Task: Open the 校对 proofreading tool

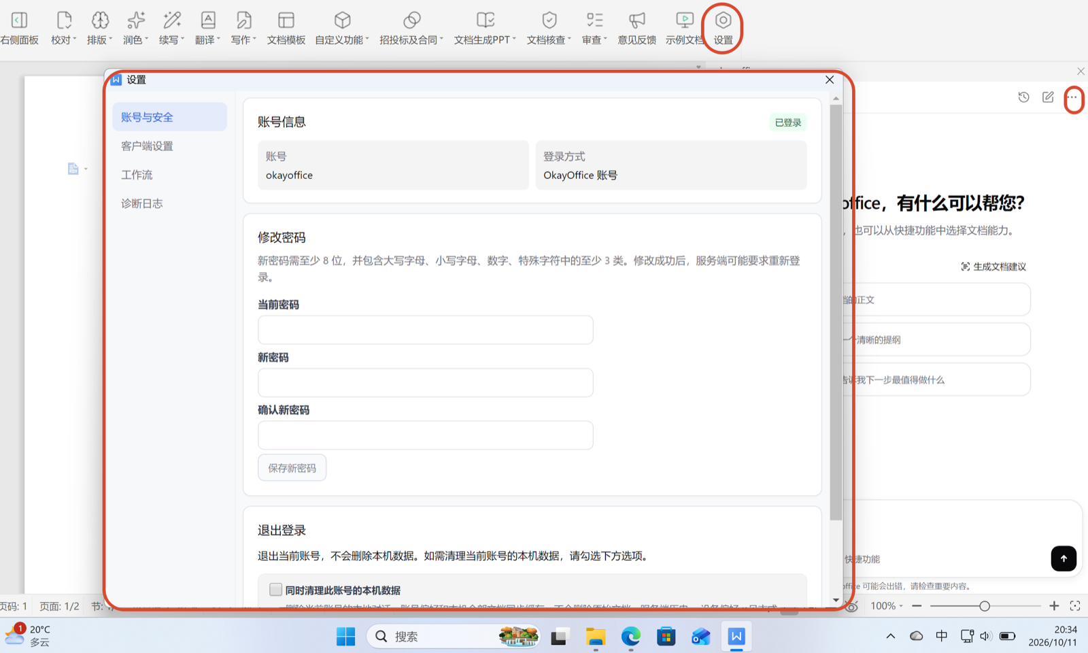Action: (x=63, y=29)
